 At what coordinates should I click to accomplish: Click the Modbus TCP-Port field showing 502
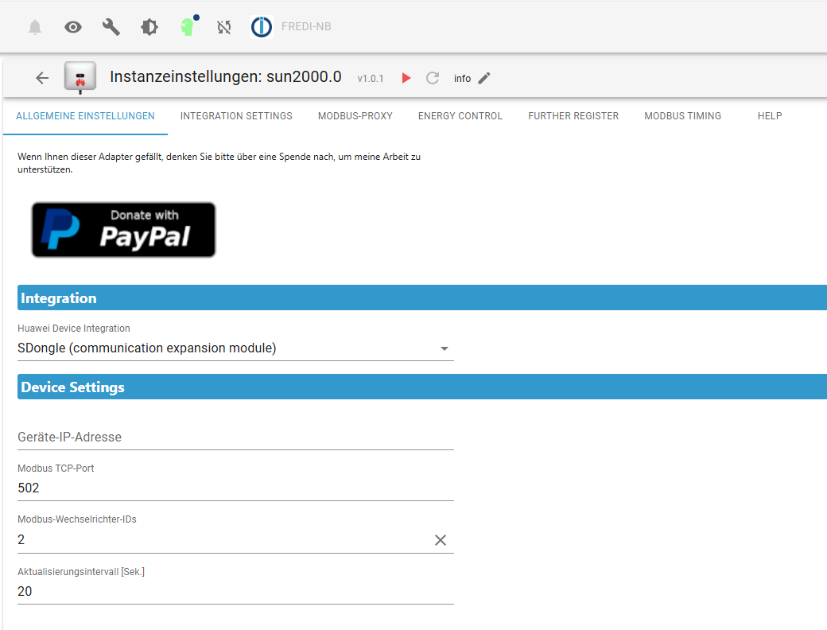pyautogui.click(x=235, y=488)
